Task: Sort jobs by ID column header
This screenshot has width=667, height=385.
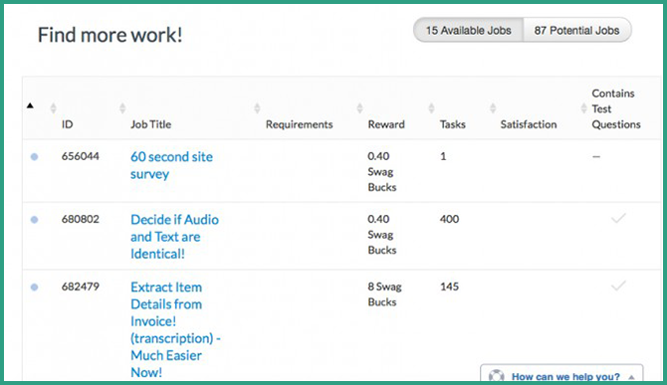Action: (x=68, y=124)
